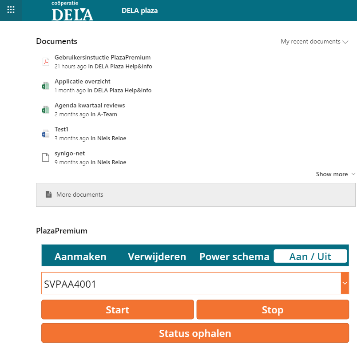The width and height of the screenshot is (357, 348).
Task: Open Gebruikersinstuctie PlazaPremium document
Action: coord(103,57)
